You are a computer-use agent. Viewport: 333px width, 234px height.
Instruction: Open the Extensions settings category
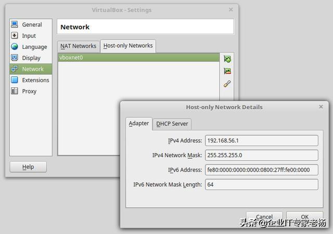(x=35, y=80)
